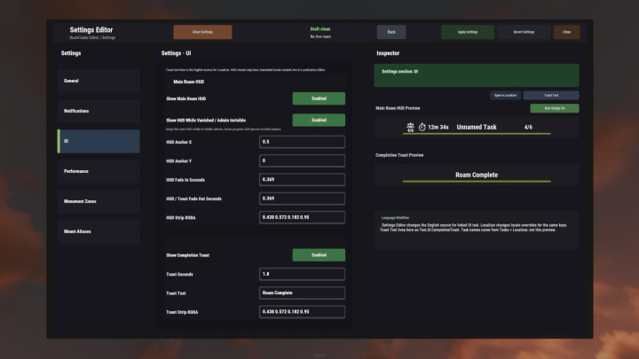
Task: Click the 'Draft clean' status text
Action: [320, 29]
